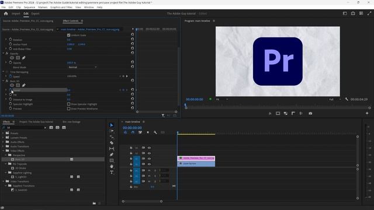Viewport: 374px width, 210px height.
Task: Select the Slip tool
Action: (x=112, y=149)
